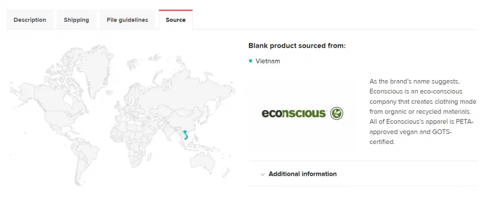The height and width of the screenshot is (211, 485).
Task: Click the chevron beside Additional information
Action: click(x=262, y=174)
